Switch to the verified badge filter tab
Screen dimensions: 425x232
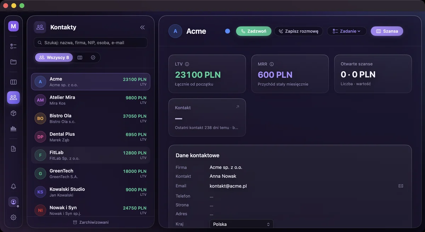[x=93, y=58]
